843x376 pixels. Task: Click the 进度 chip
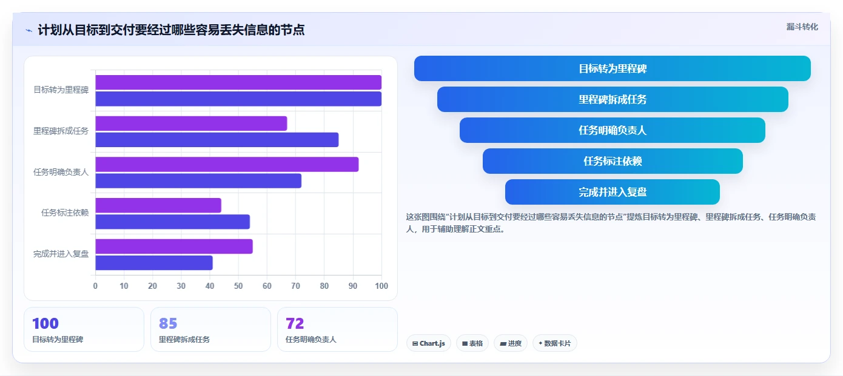(x=511, y=343)
